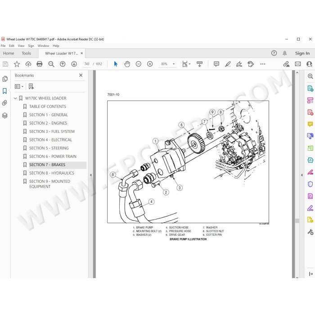Send file by email
This screenshot has width=315, height=315.
point(298,64)
